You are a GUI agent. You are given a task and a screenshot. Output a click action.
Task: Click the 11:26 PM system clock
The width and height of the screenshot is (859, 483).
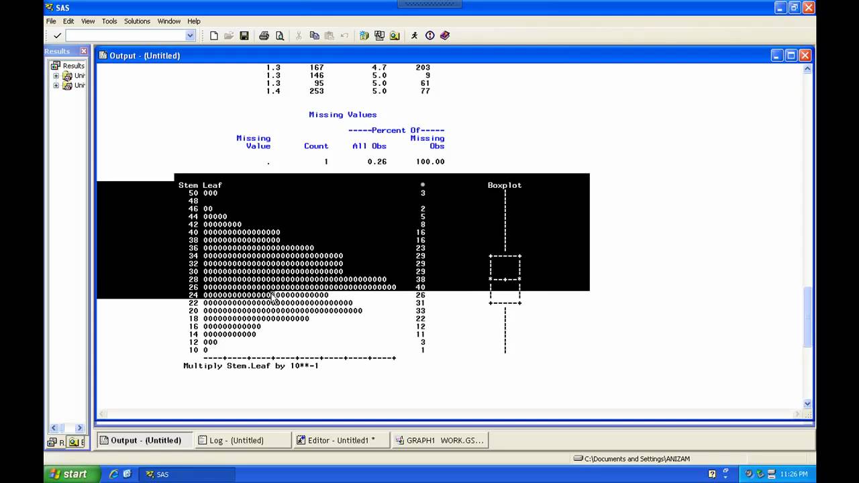(793, 474)
